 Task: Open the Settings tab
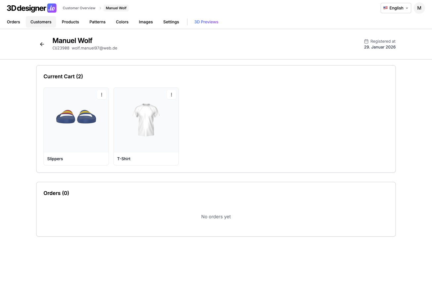tap(171, 22)
